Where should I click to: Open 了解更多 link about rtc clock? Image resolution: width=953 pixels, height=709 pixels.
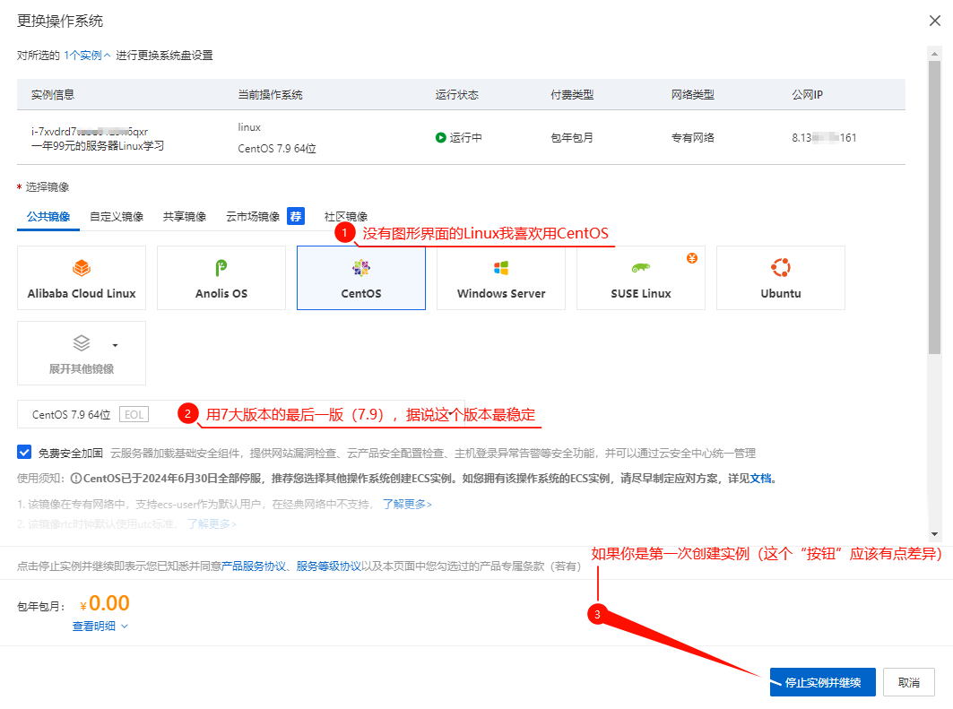click(x=212, y=523)
